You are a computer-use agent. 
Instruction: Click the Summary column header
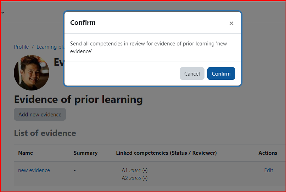point(85,153)
